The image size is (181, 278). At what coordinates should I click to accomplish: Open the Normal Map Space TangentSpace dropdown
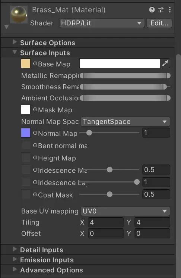click(125, 122)
